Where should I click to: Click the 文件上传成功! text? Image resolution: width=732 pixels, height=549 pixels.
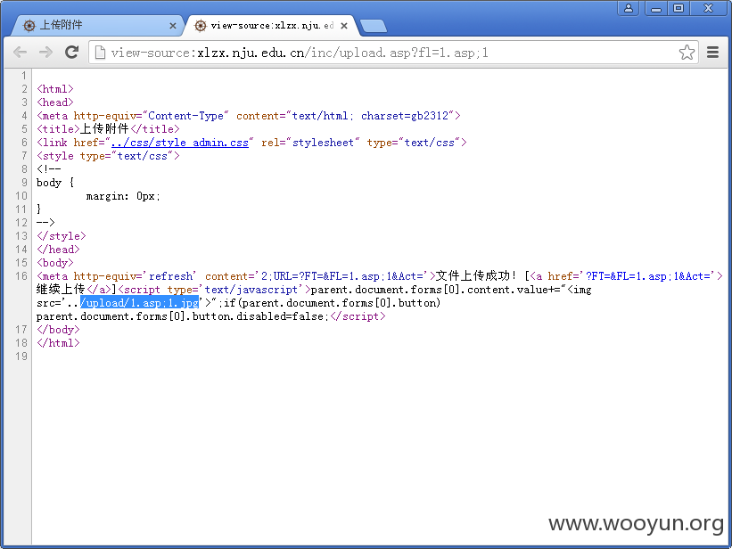click(x=476, y=276)
